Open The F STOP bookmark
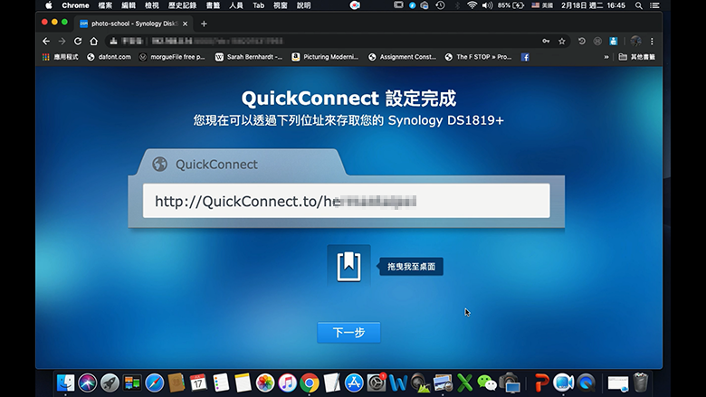Screen dimensions: 706x397 coord(478,57)
